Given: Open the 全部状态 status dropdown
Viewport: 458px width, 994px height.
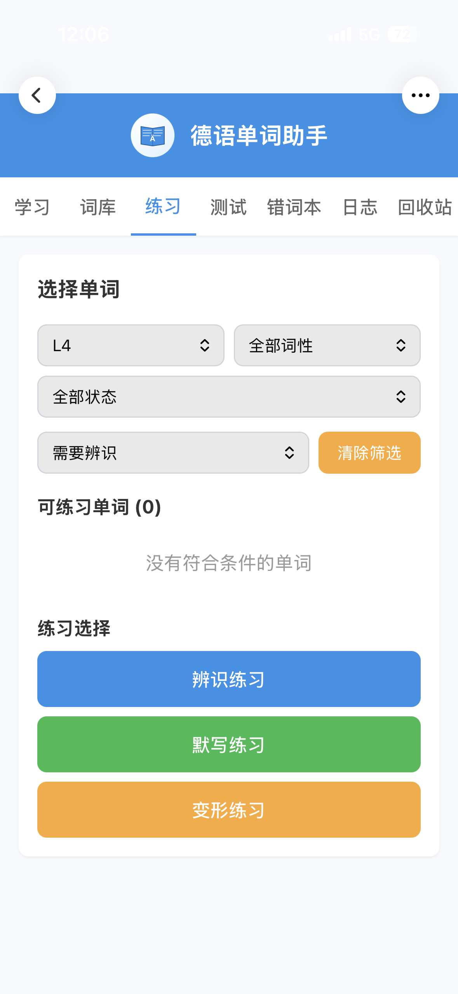Looking at the screenshot, I should (229, 397).
